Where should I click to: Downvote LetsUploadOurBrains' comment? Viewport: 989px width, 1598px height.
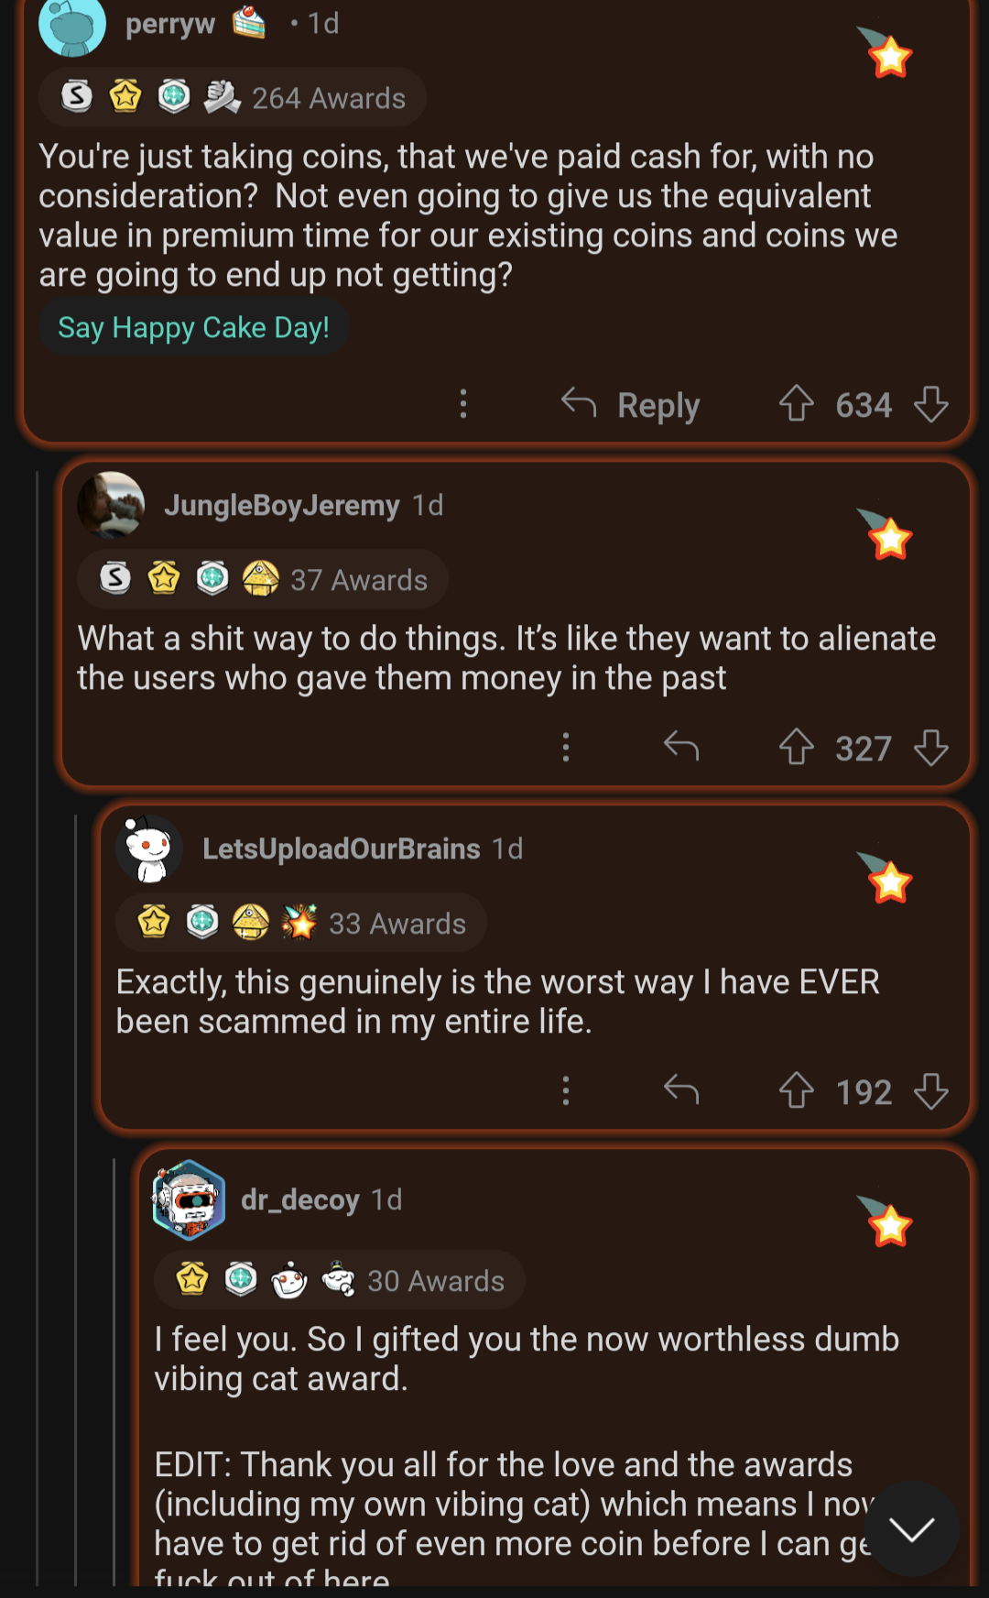tap(930, 1090)
